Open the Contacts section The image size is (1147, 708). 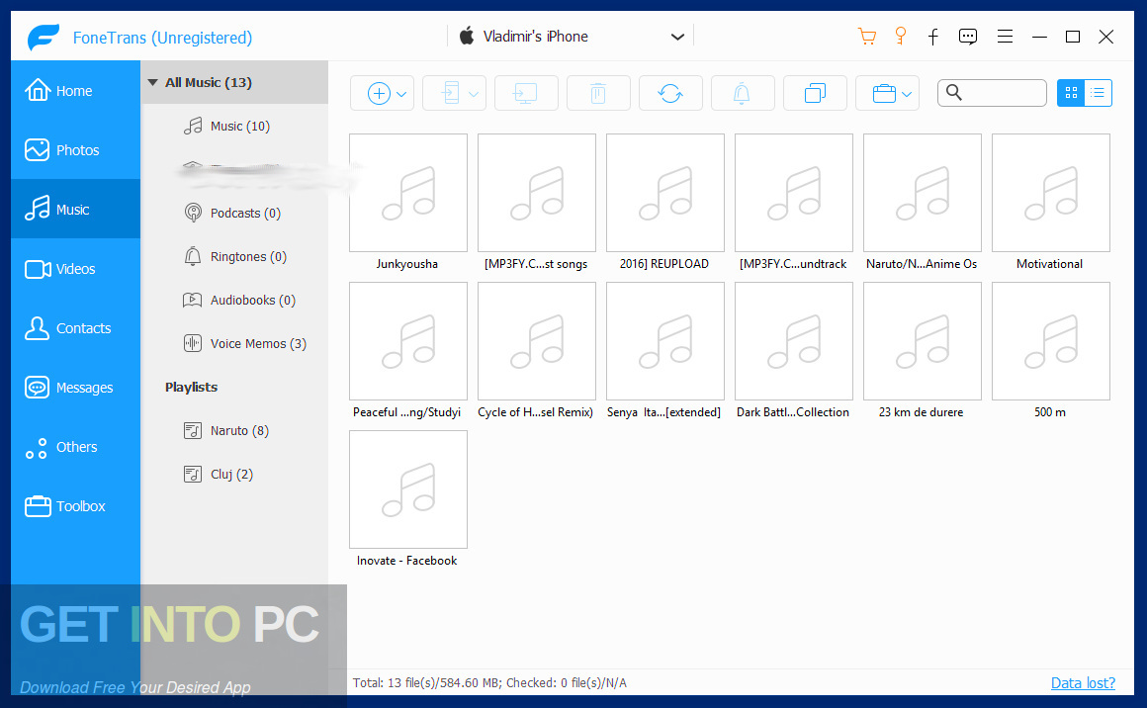tap(75, 327)
